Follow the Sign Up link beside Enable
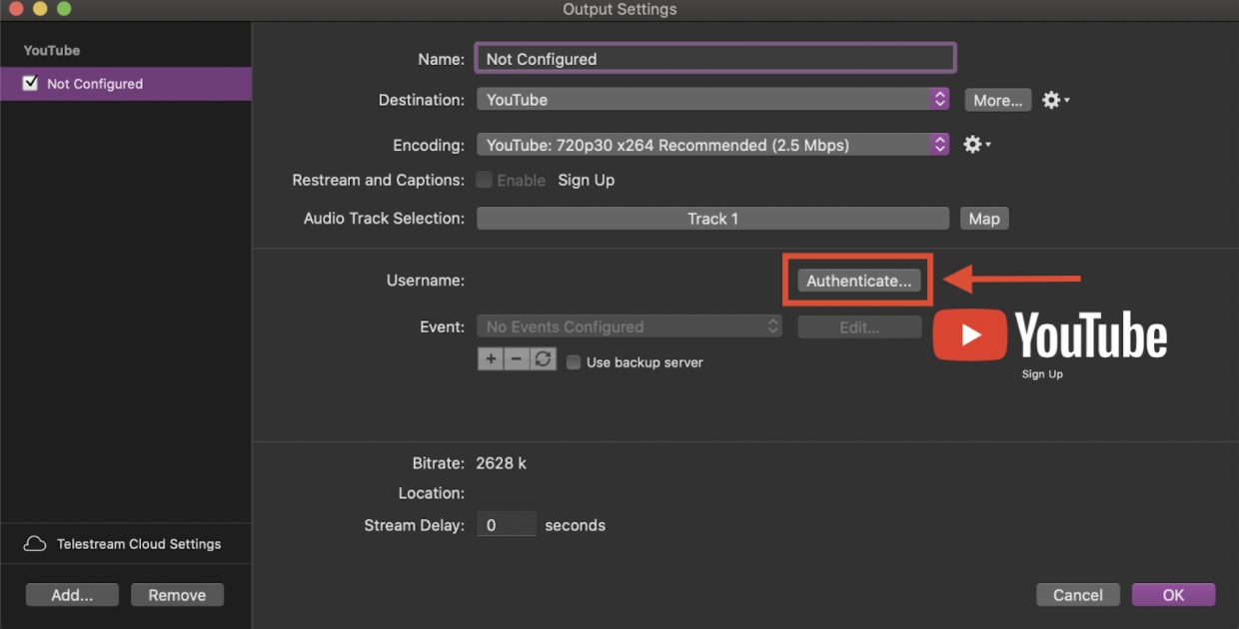1239x629 pixels. point(587,180)
